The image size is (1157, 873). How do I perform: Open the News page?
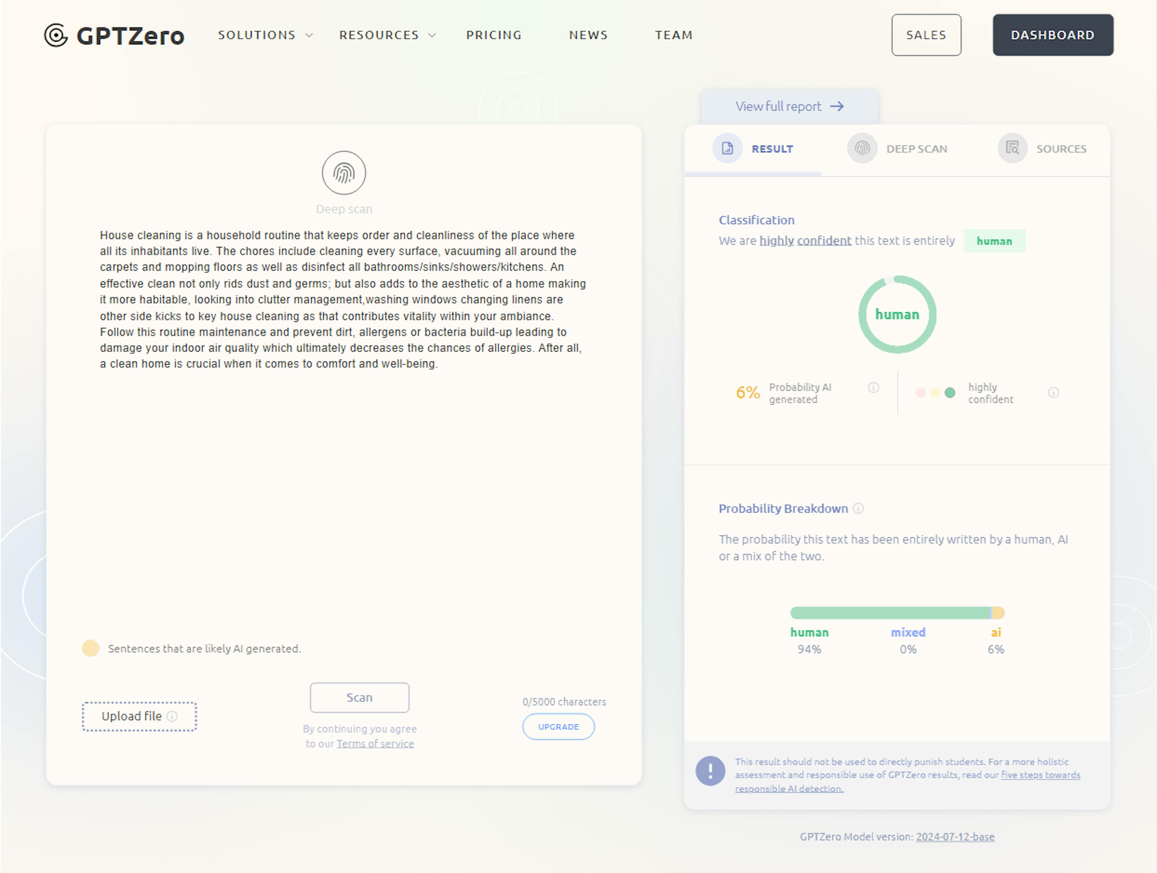588,35
